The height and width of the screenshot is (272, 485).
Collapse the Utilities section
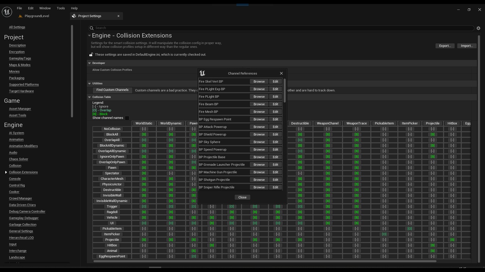tap(89, 83)
